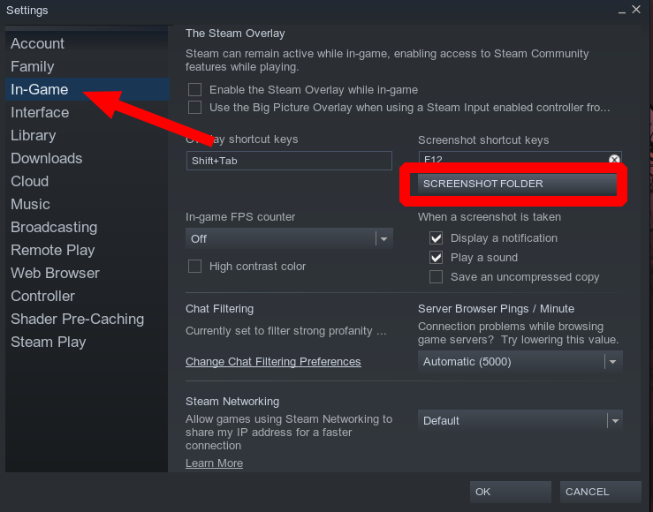Check High contrast color option
Screen dimensions: 653x512
click(195, 267)
